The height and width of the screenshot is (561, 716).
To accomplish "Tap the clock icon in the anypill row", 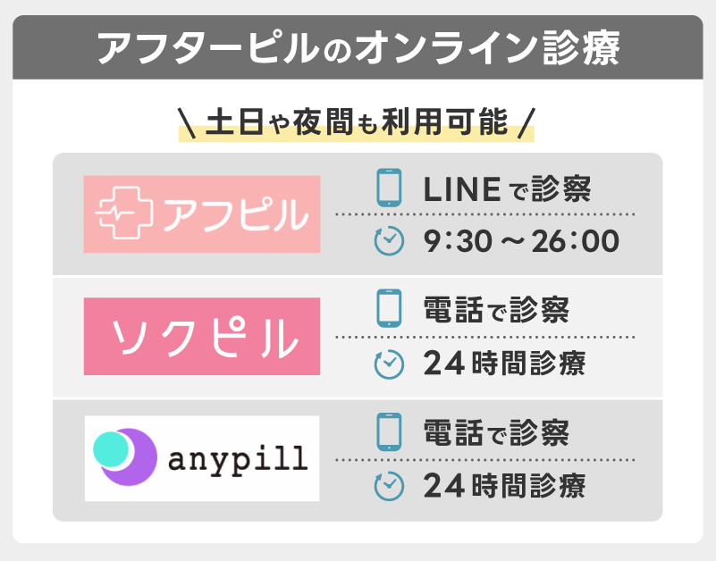I will pyautogui.click(x=388, y=486).
